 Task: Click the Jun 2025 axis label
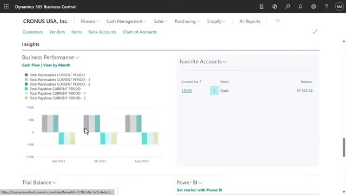(x=58, y=161)
